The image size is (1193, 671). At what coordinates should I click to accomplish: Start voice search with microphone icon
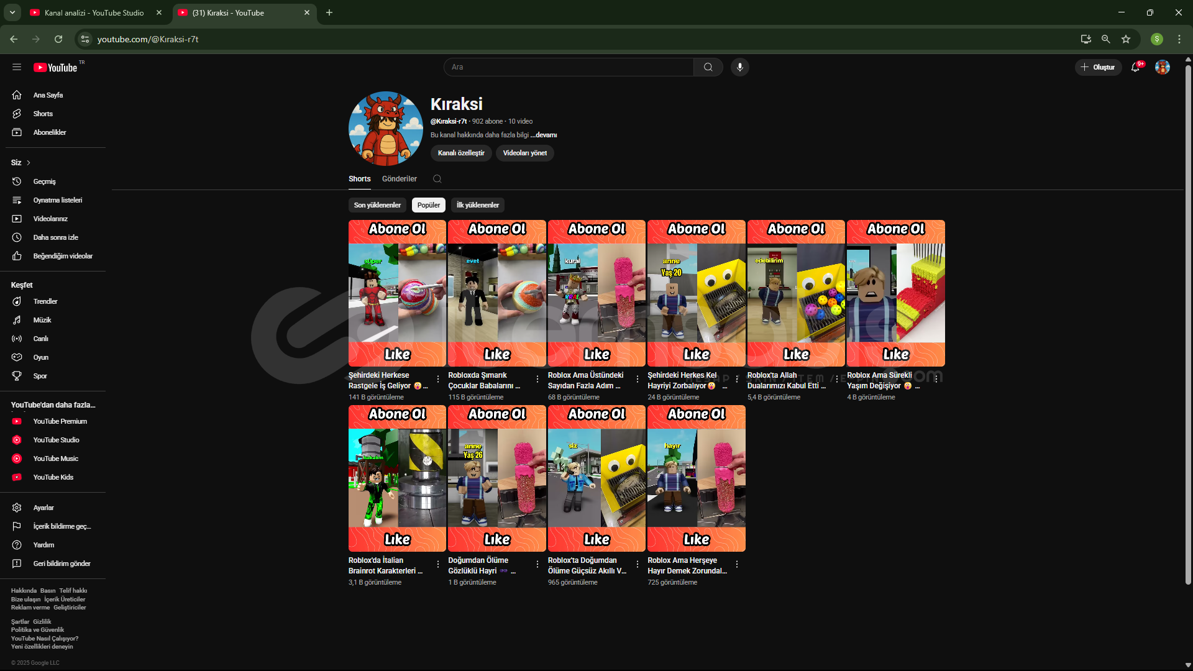739,67
